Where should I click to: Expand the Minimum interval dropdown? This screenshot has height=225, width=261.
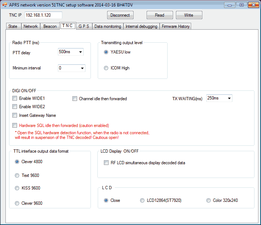(71, 68)
